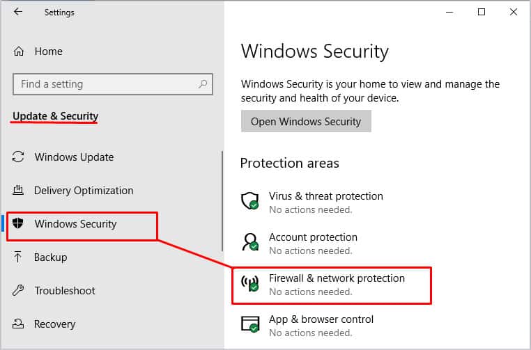Screen dimensions: 531x350
Task: Click the Windows Security shield icon
Action: tap(19, 224)
